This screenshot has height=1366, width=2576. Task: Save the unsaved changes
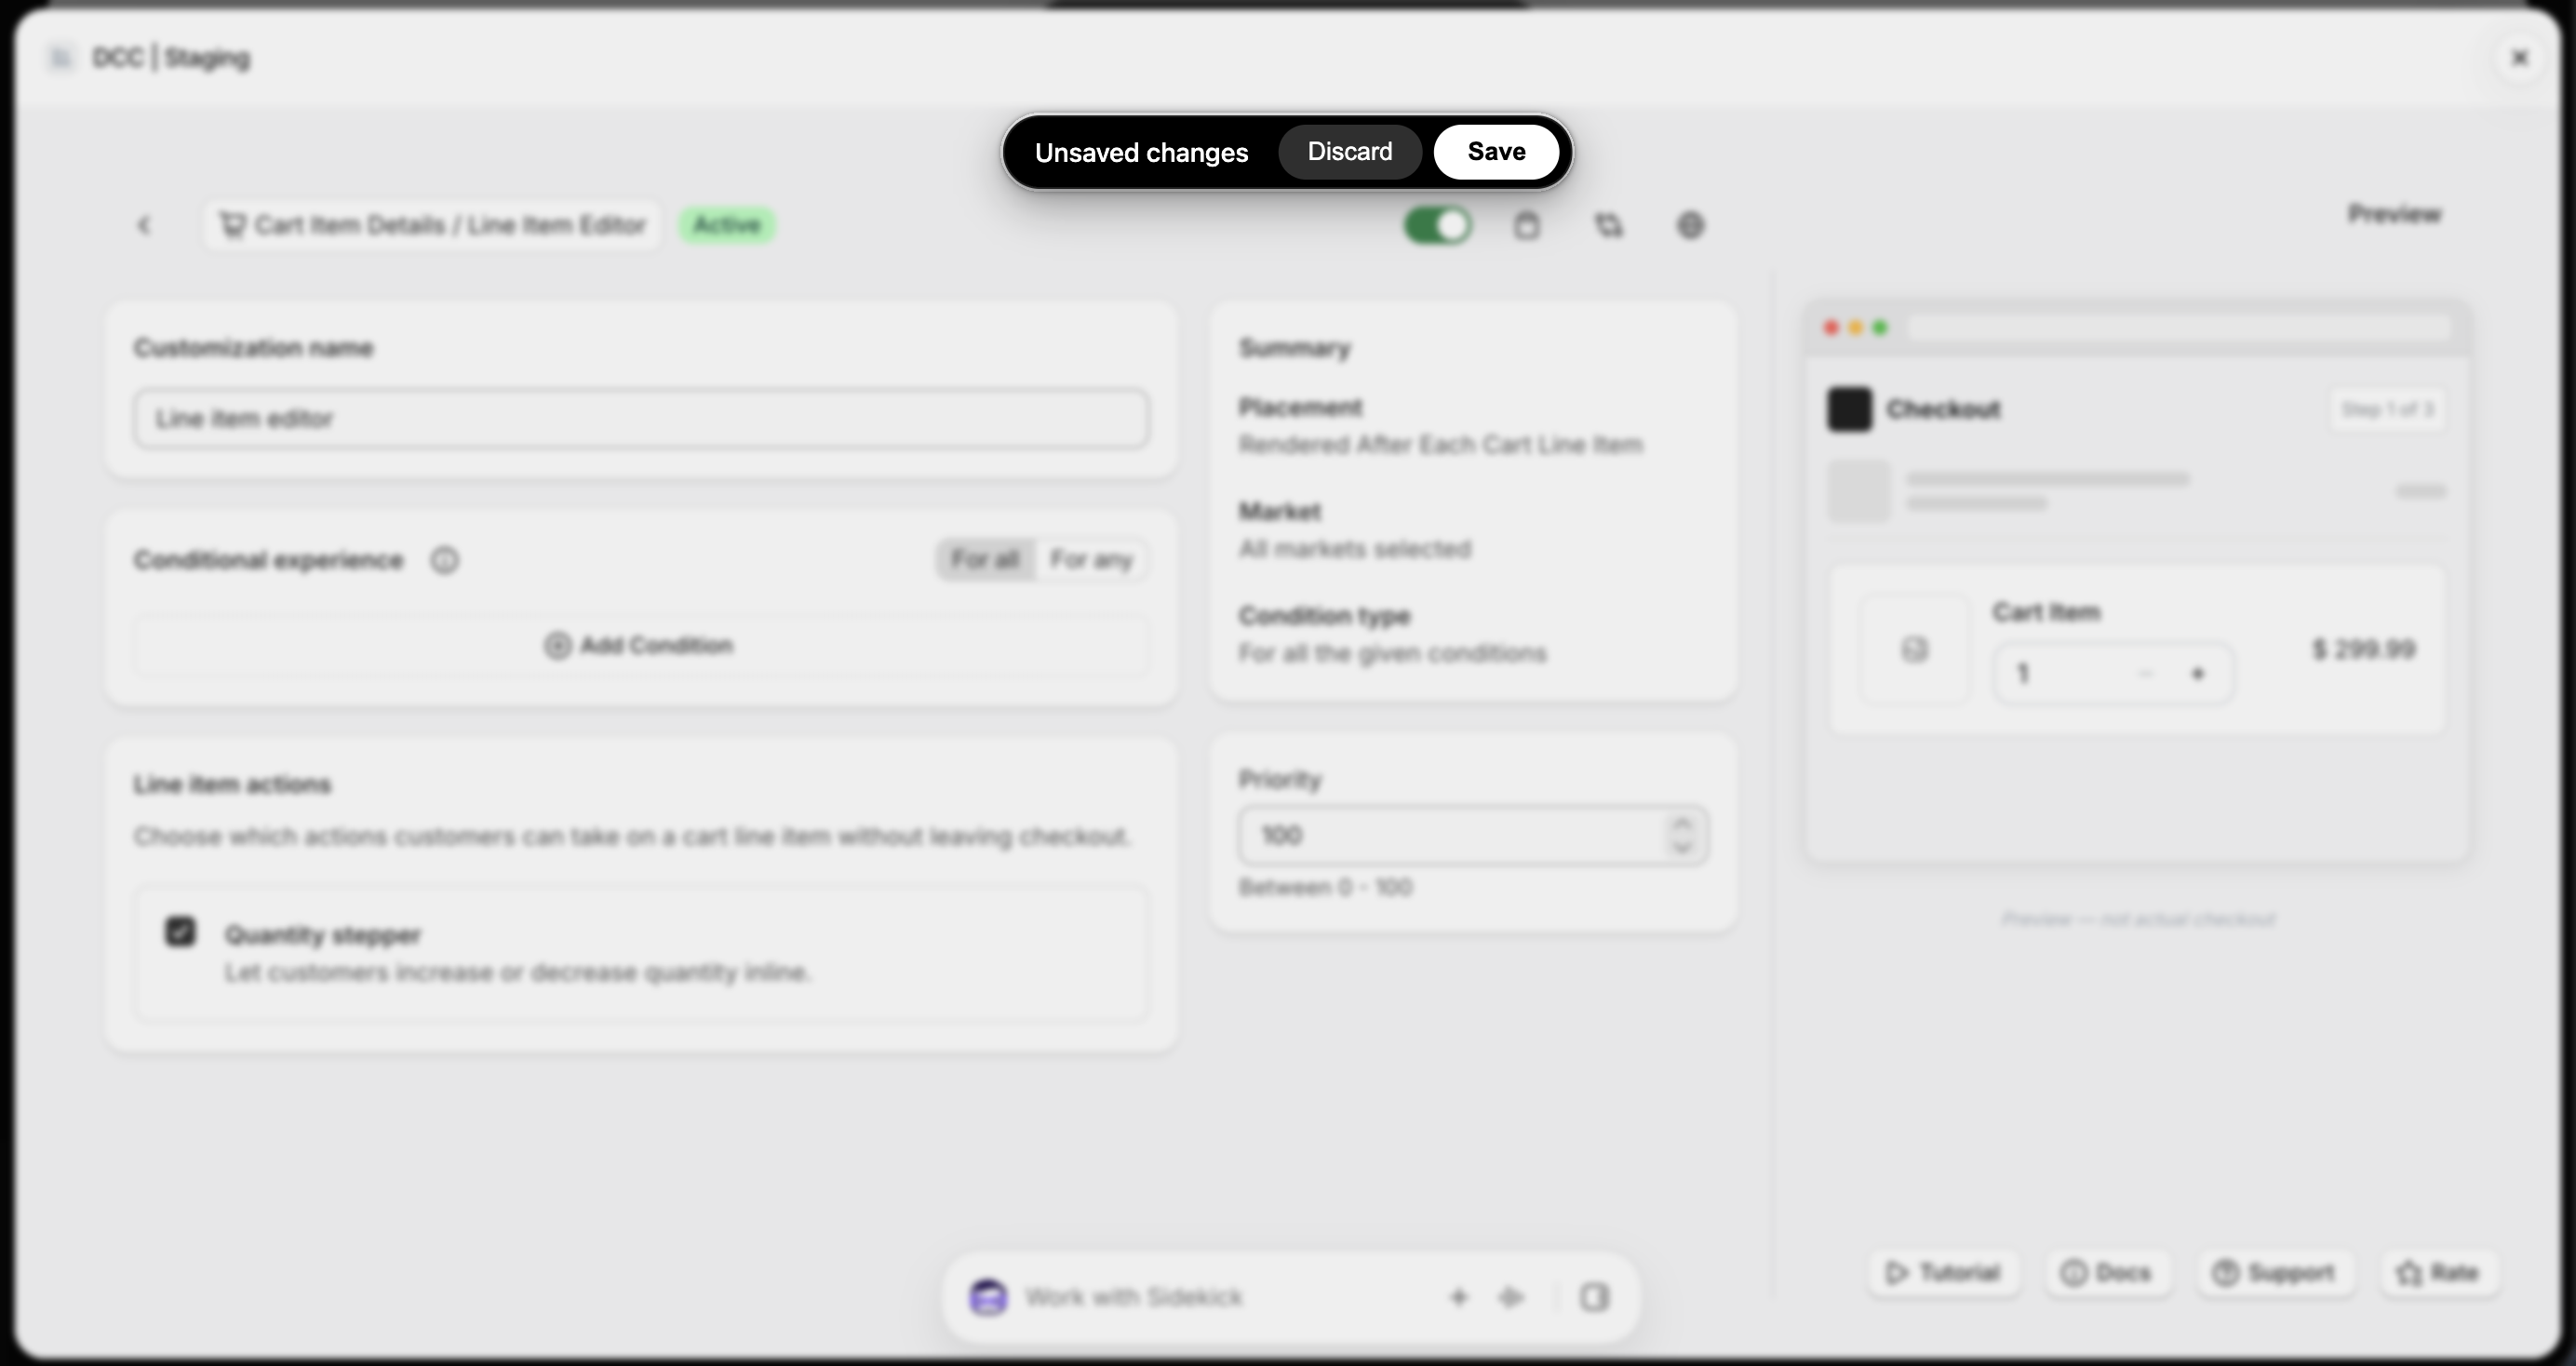pyautogui.click(x=1496, y=152)
